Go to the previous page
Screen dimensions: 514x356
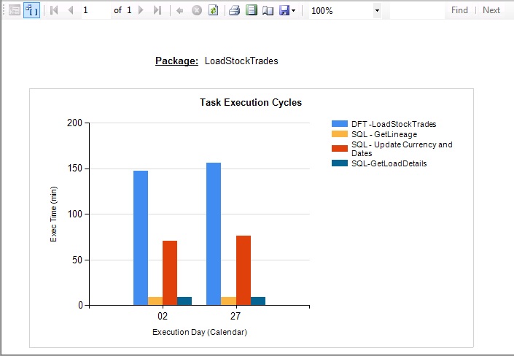tap(70, 10)
